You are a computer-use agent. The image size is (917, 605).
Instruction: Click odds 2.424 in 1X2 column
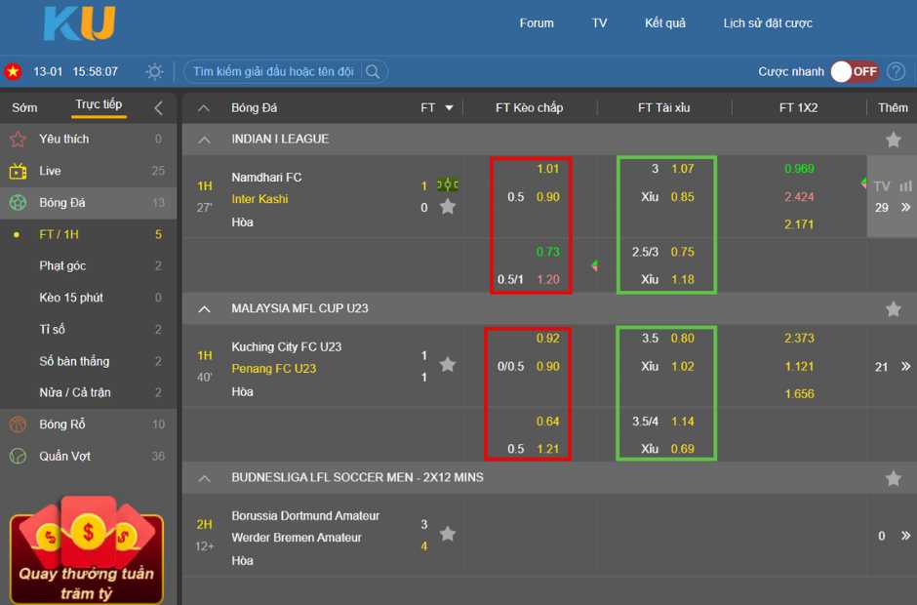799,196
